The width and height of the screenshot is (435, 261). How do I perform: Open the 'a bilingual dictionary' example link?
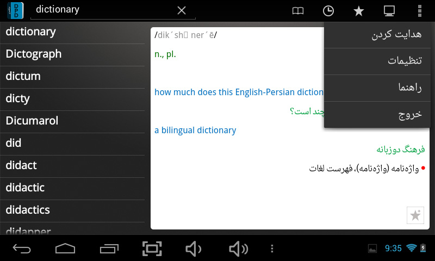[x=195, y=130]
